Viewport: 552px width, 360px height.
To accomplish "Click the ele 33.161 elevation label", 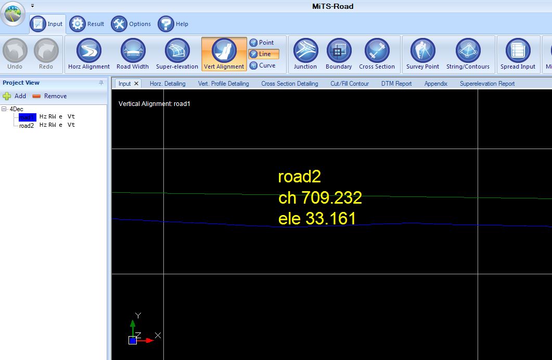I will (x=317, y=218).
